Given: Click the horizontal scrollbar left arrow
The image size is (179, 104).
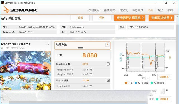Looking at the screenshot, I should [2, 102].
